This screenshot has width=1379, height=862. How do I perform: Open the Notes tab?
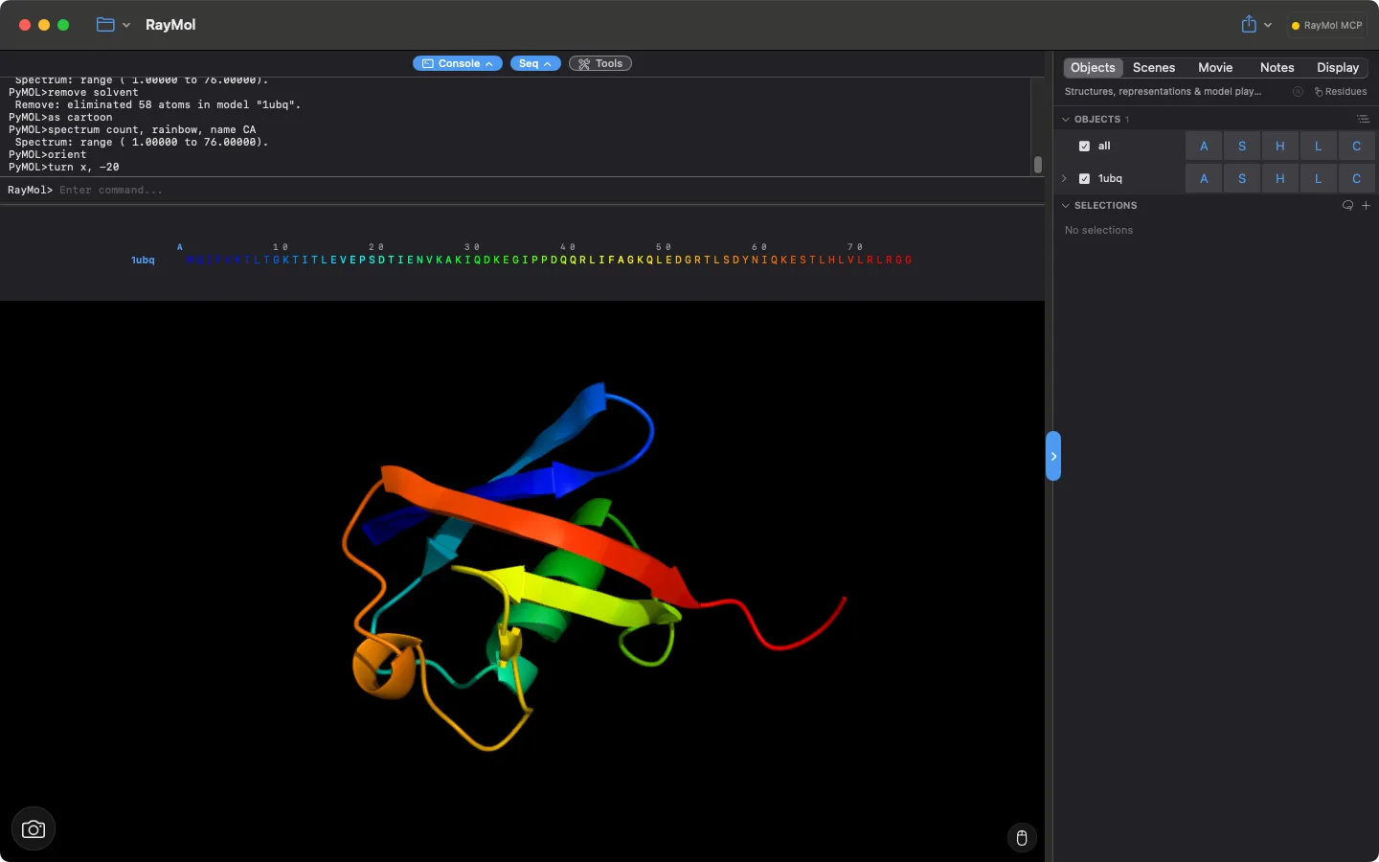click(x=1277, y=67)
